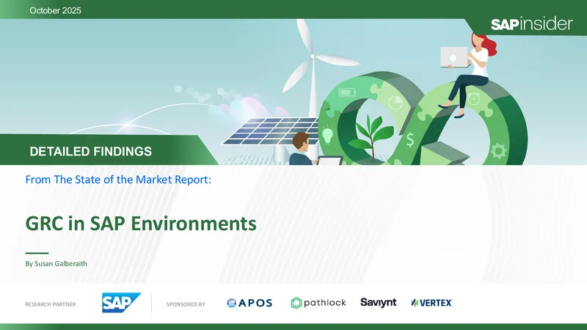Click the Saviynt sponsor logo
Image resolution: width=587 pixels, height=330 pixels.
tap(378, 302)
